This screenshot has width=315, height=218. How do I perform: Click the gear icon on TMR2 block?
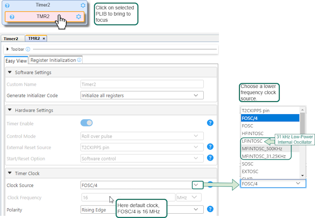click(x=79, y=17)
